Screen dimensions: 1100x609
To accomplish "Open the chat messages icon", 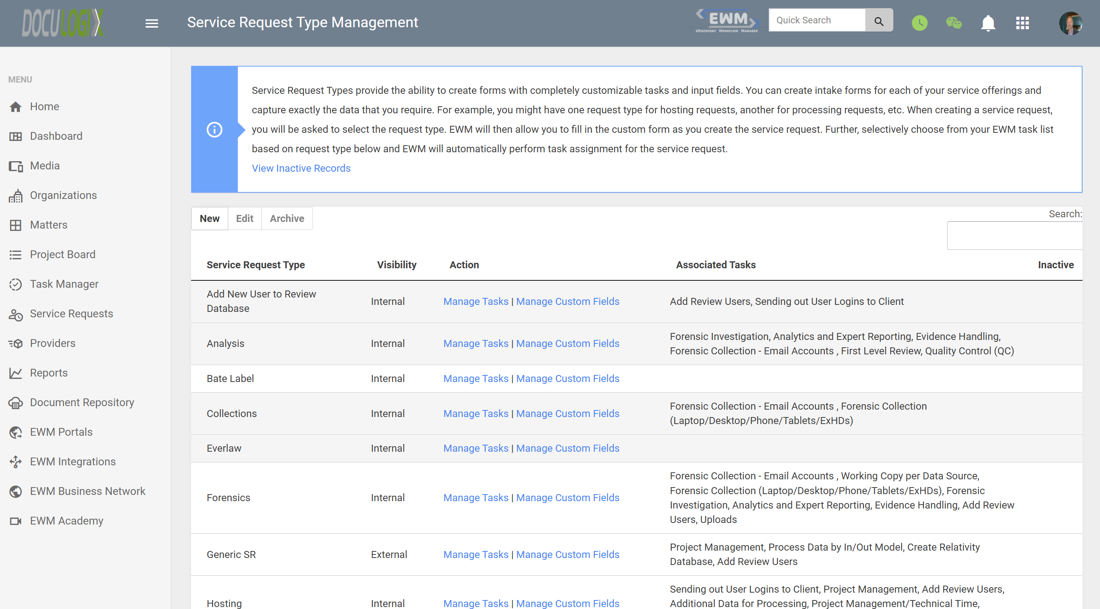I will coord(954,23).
